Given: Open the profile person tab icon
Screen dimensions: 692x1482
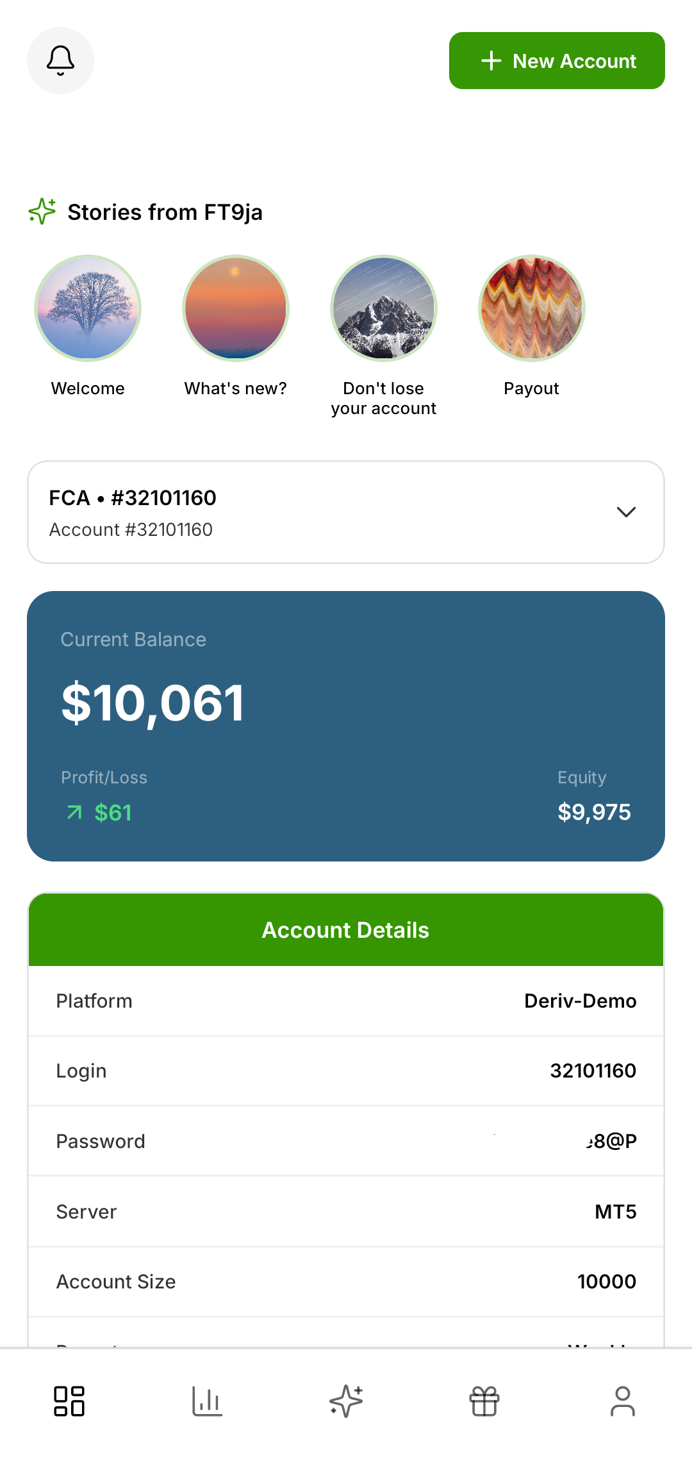Looking at the screenshot, I should [x=623, y=1401].
